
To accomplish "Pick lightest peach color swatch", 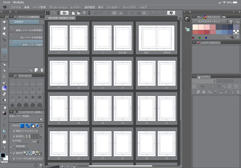I will point(195,27).
